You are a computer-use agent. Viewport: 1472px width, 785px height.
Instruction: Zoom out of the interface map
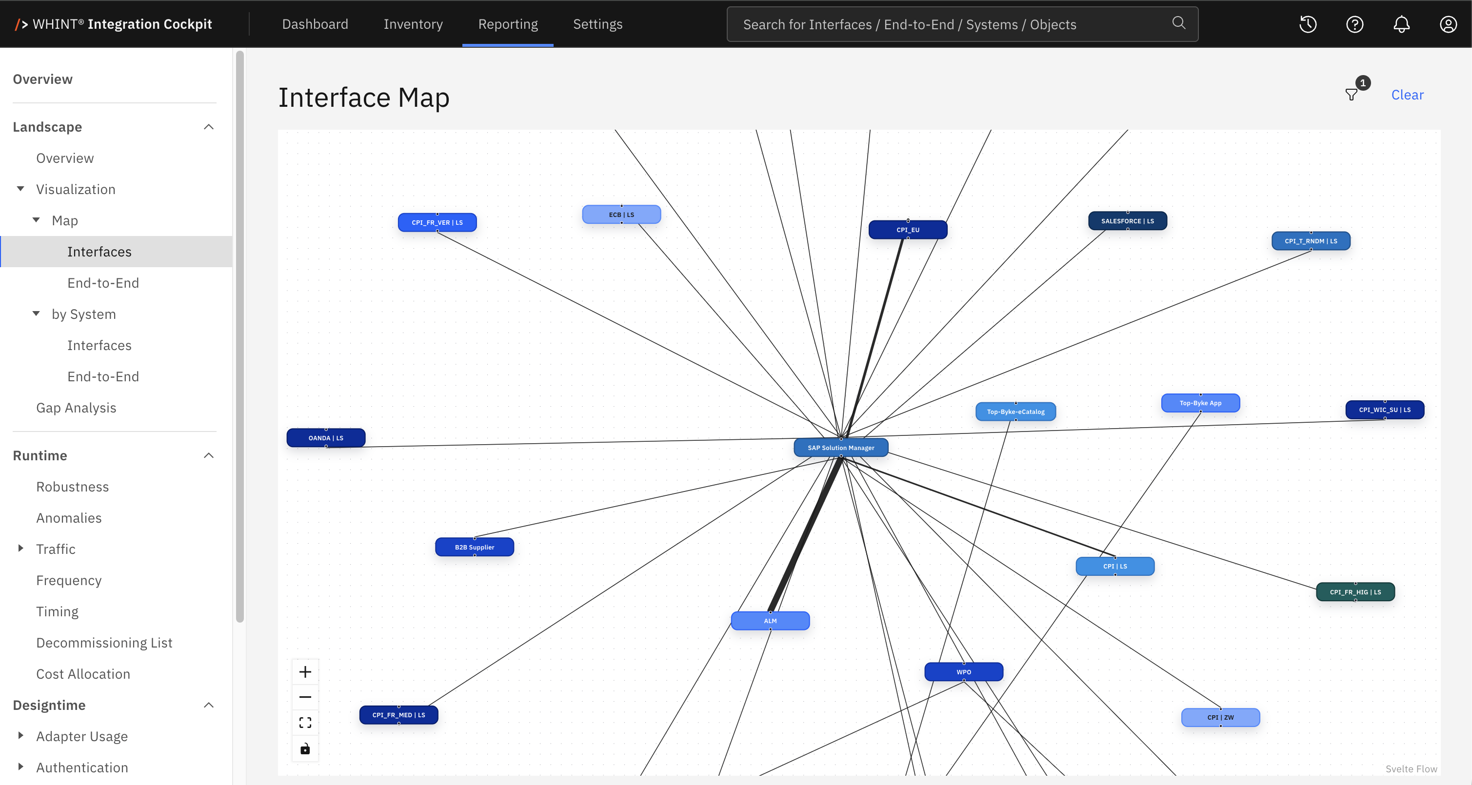[x=305, y=697]
